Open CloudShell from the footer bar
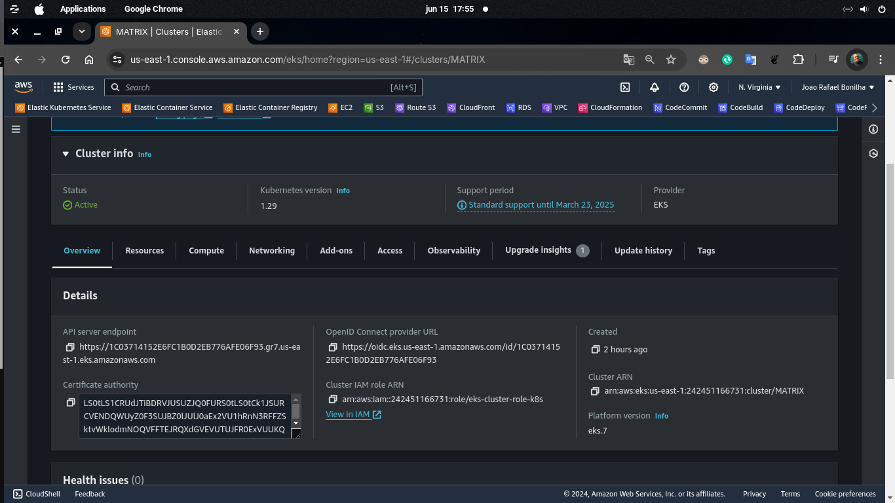 [x=37, y=494]
